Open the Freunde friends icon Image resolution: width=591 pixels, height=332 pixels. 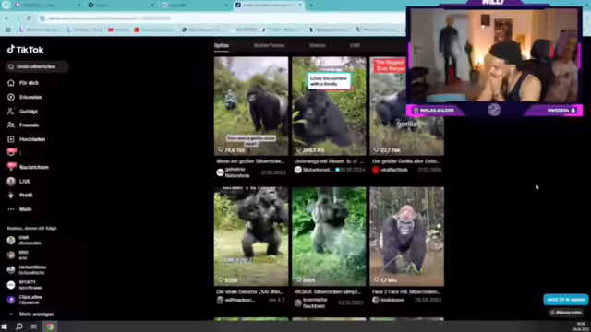tap(11, 125)
